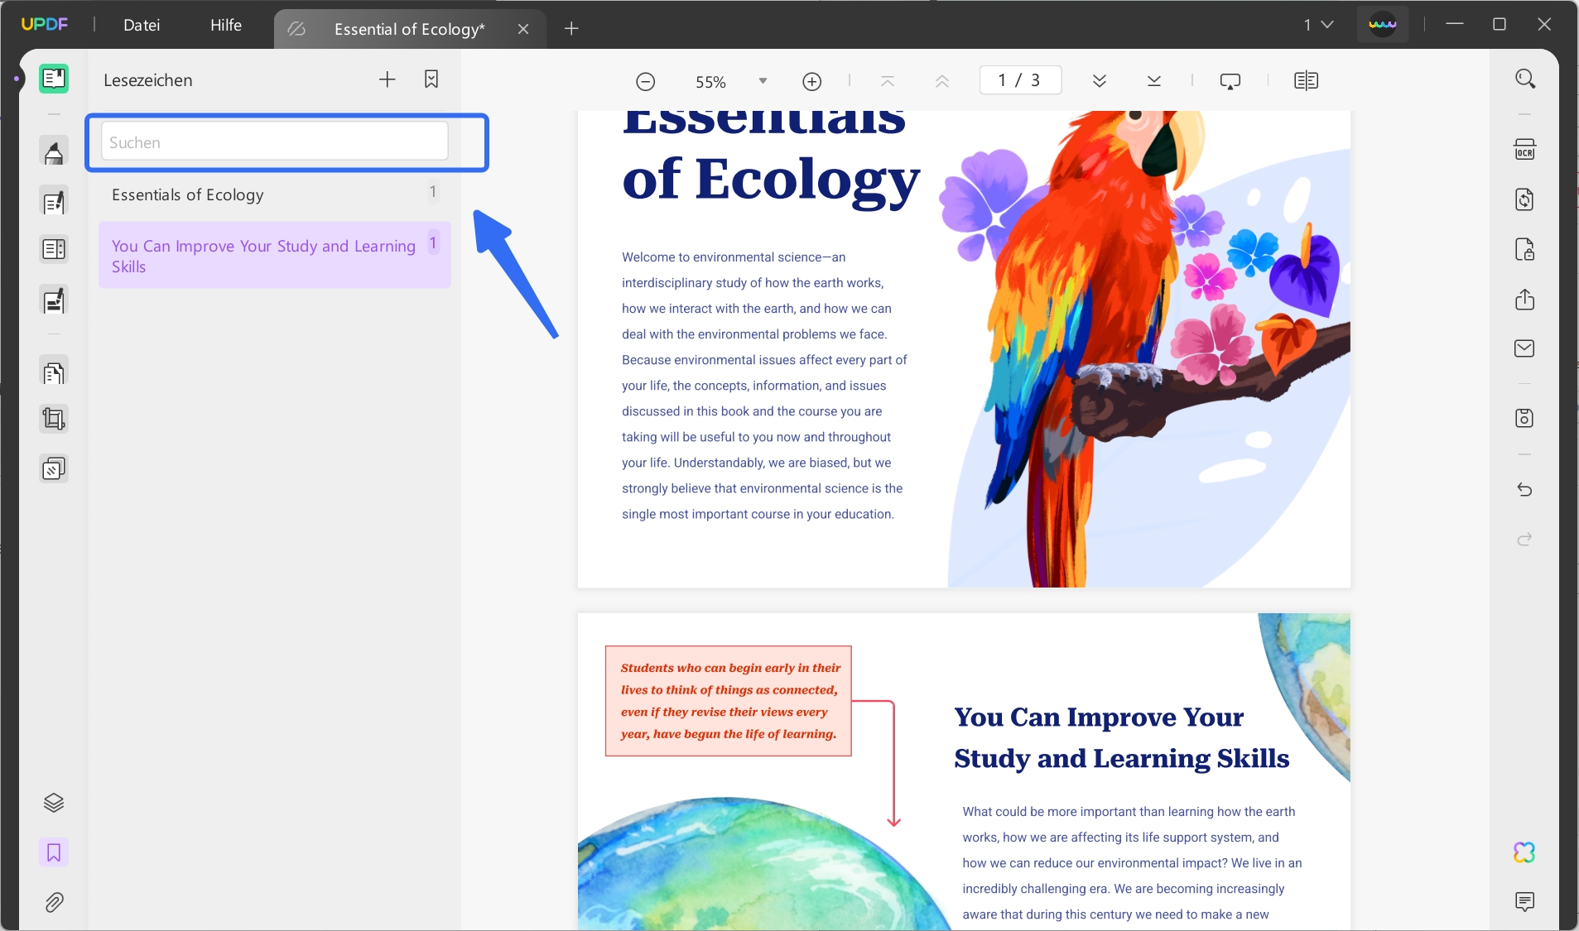The width and height of the screenshot is (1579, 931).
Task: Toggle the Bookmark panel button
Action: click(54, 852)
